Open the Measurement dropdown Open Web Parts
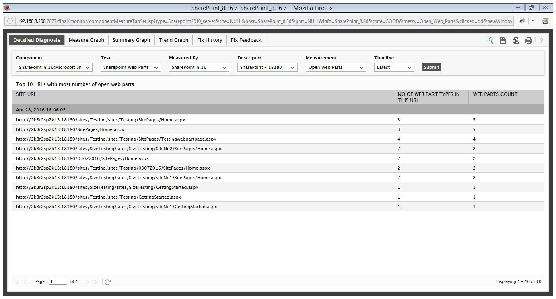556x299 pixels. [336, 68]
